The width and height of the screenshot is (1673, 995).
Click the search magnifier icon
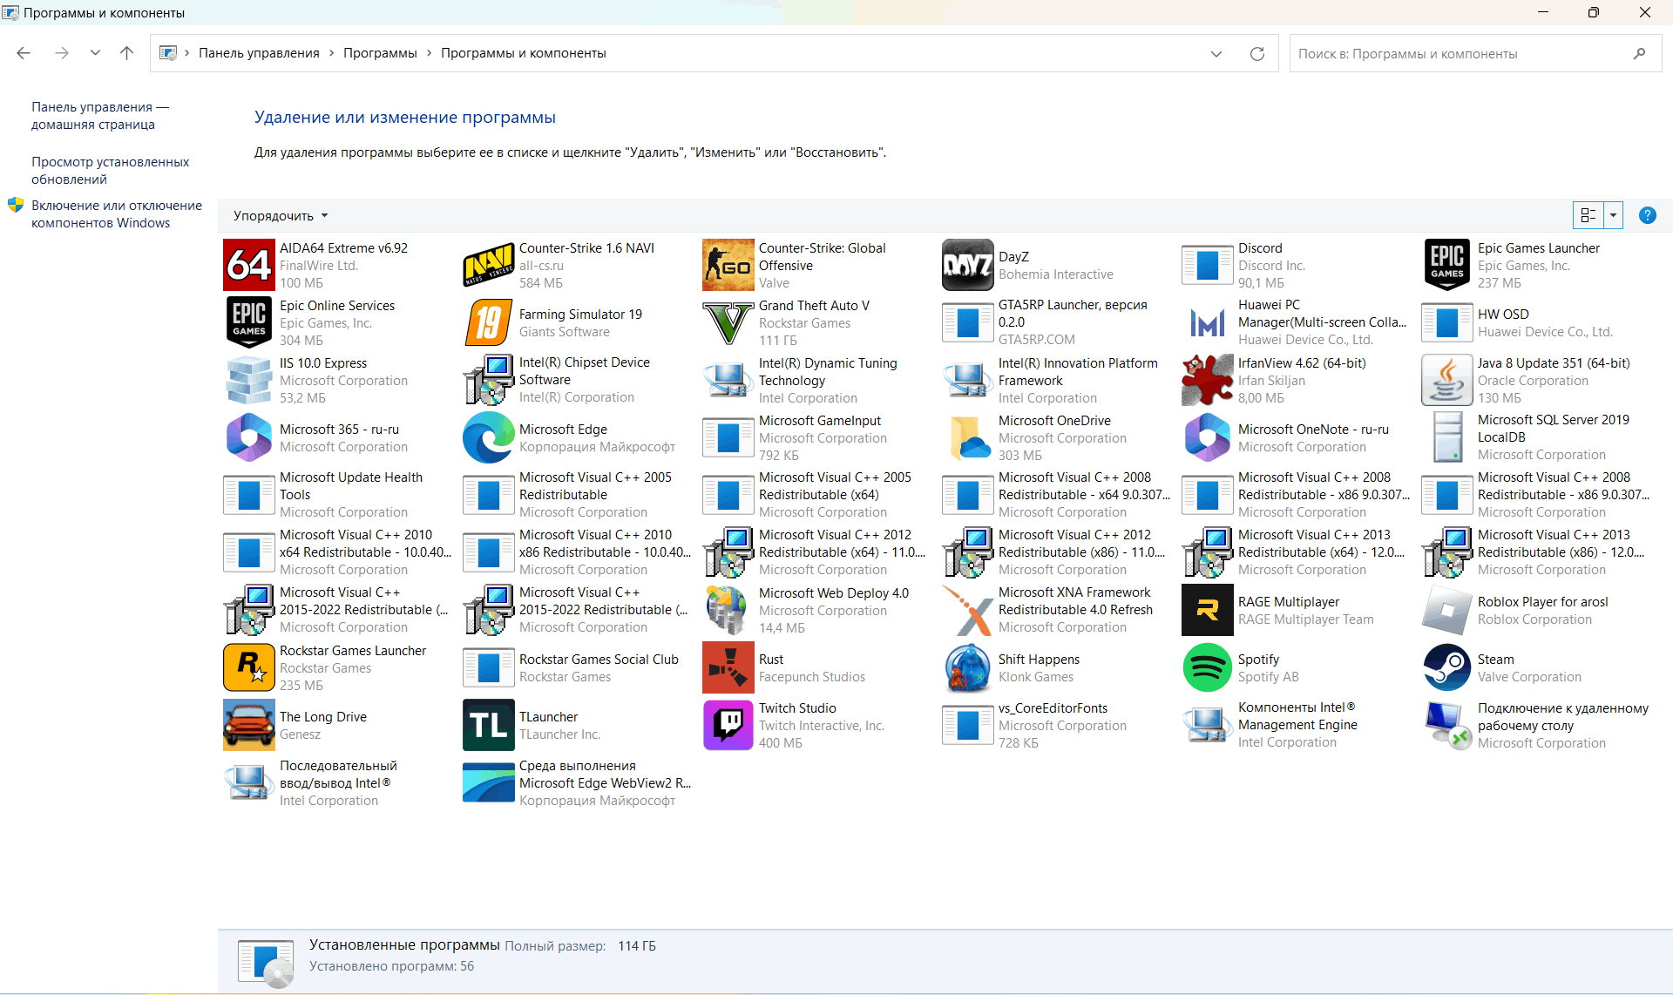(x=1639, y=53)
